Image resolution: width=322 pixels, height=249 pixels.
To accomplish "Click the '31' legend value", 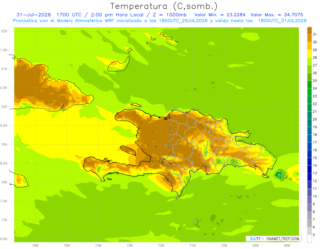I will tap(315, 34).
